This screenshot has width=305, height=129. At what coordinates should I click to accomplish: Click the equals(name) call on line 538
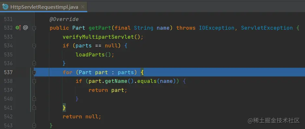157,81
